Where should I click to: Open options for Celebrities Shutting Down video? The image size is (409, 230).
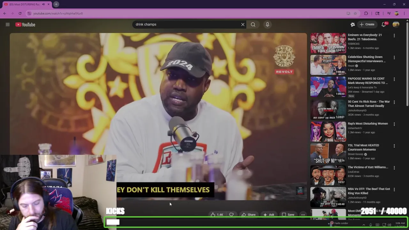click(x=394, y=58)
